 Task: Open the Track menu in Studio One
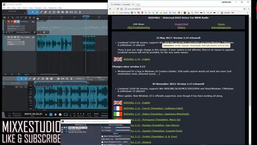pos(19,8)
